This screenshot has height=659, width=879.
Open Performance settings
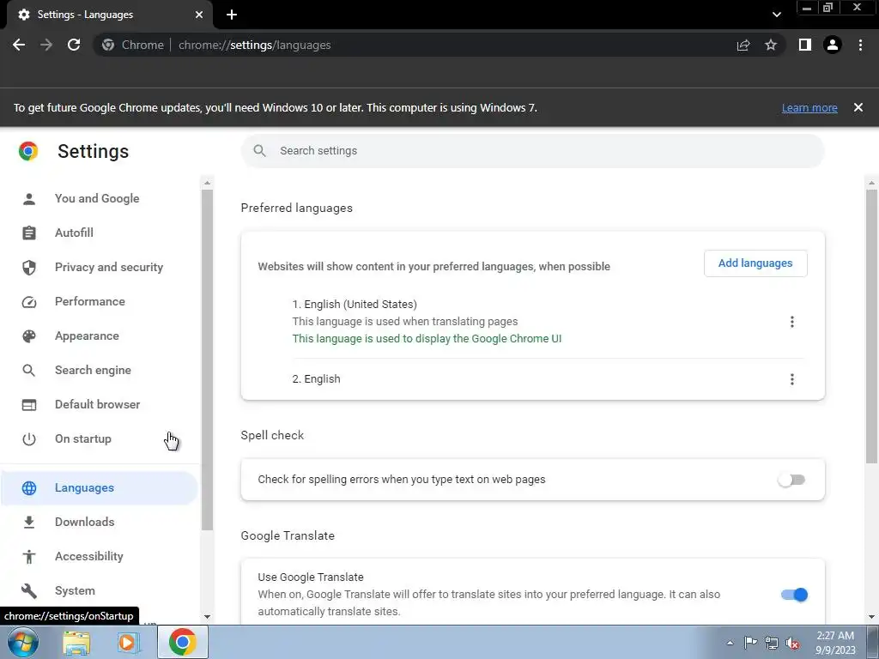coord(100,301)
